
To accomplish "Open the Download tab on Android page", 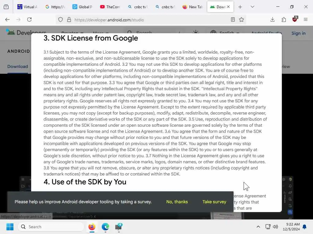I will (17, 66).
